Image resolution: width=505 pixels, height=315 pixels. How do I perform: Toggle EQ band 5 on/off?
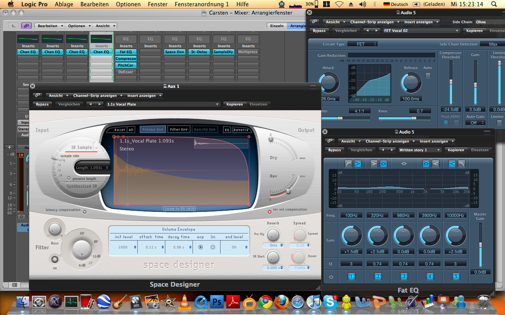(x=456, y=277)
